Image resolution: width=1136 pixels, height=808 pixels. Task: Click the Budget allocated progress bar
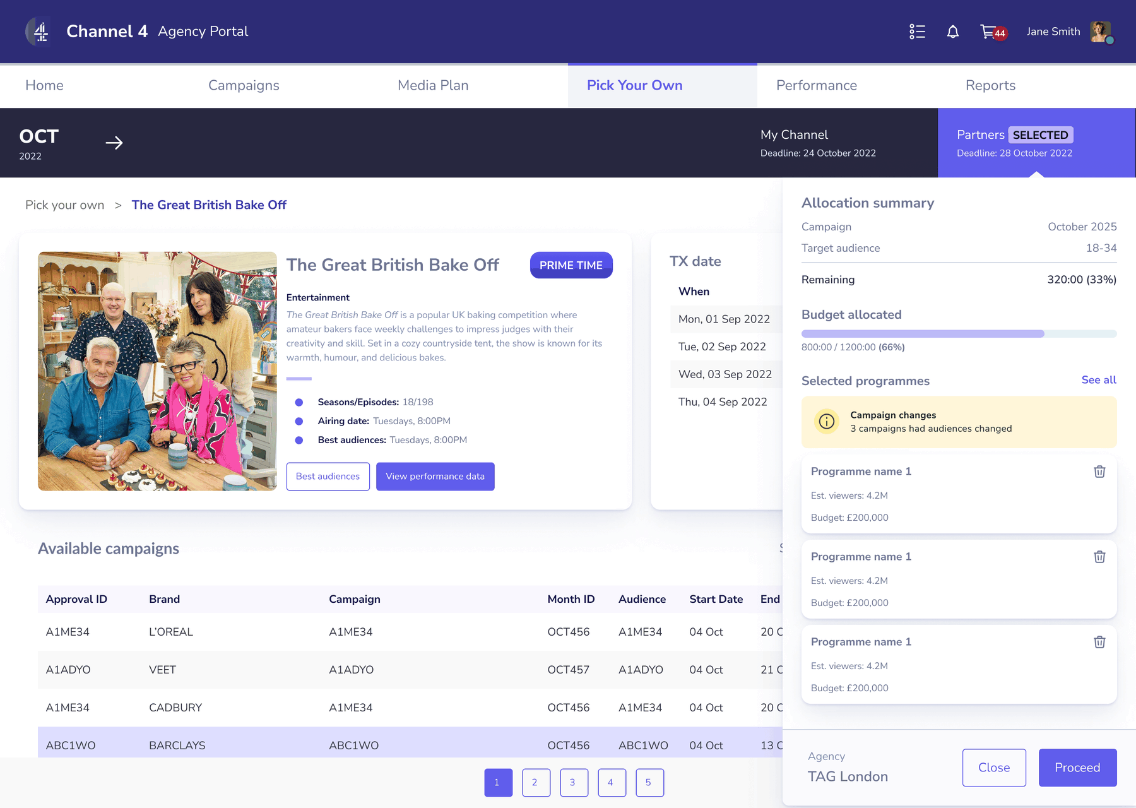tap(959, 334)
